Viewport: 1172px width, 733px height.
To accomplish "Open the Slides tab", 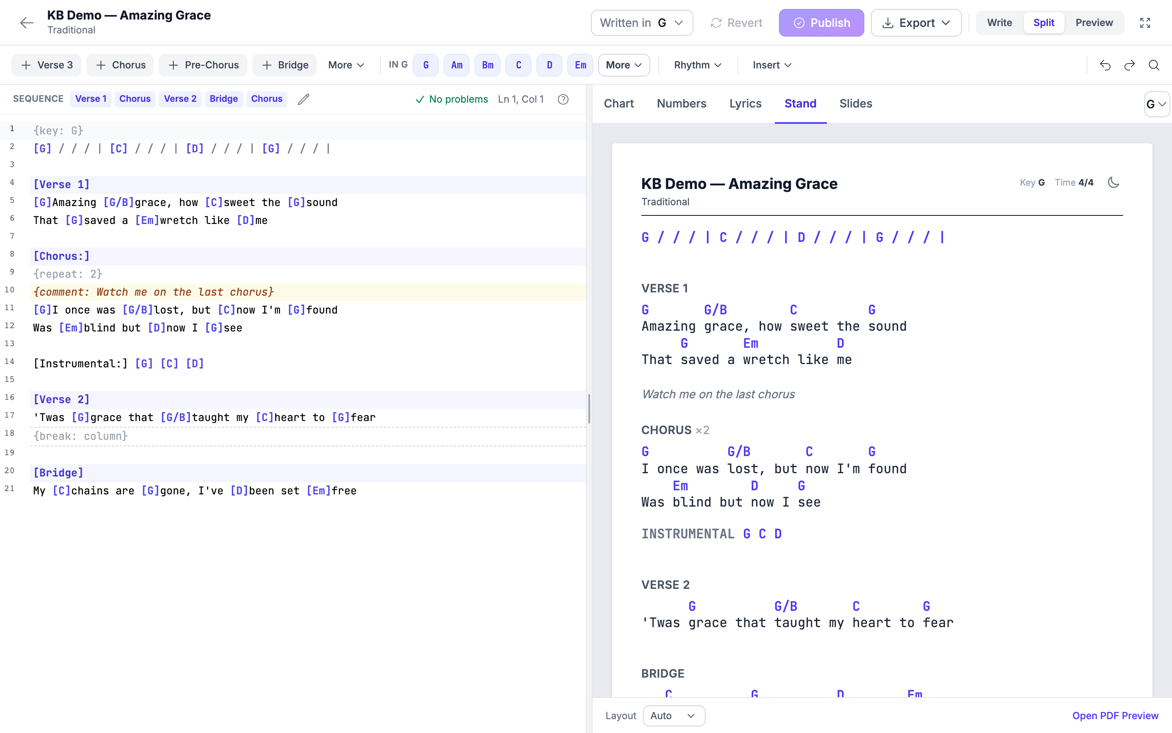I will point(856,103).
